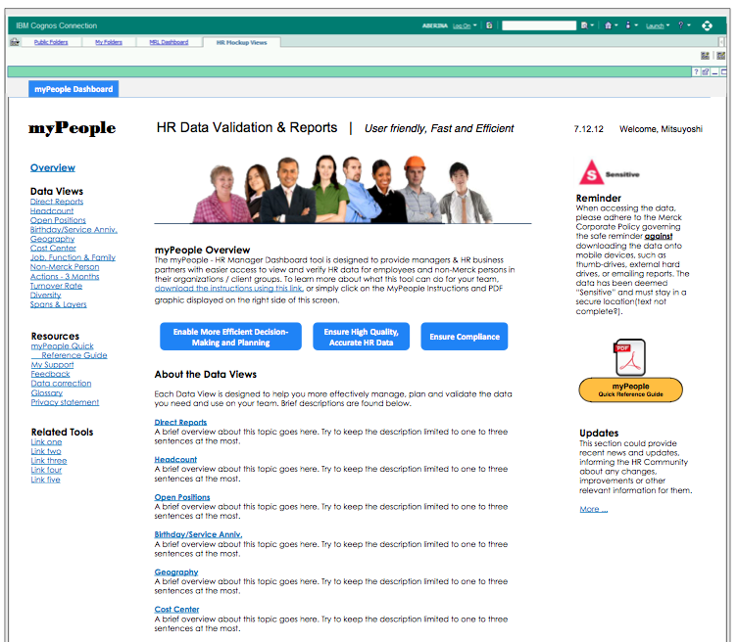Click the add portal tab toolbar icon
Viewport: 738px width, 642px height.
point(705,56)
